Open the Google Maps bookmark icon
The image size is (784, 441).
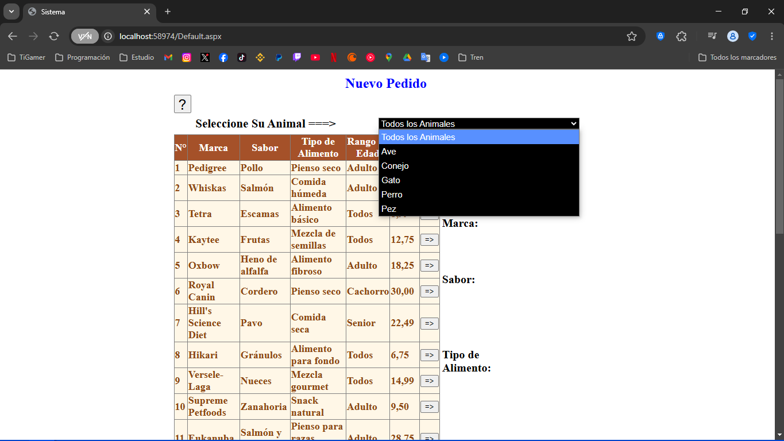tap(389, 57)
